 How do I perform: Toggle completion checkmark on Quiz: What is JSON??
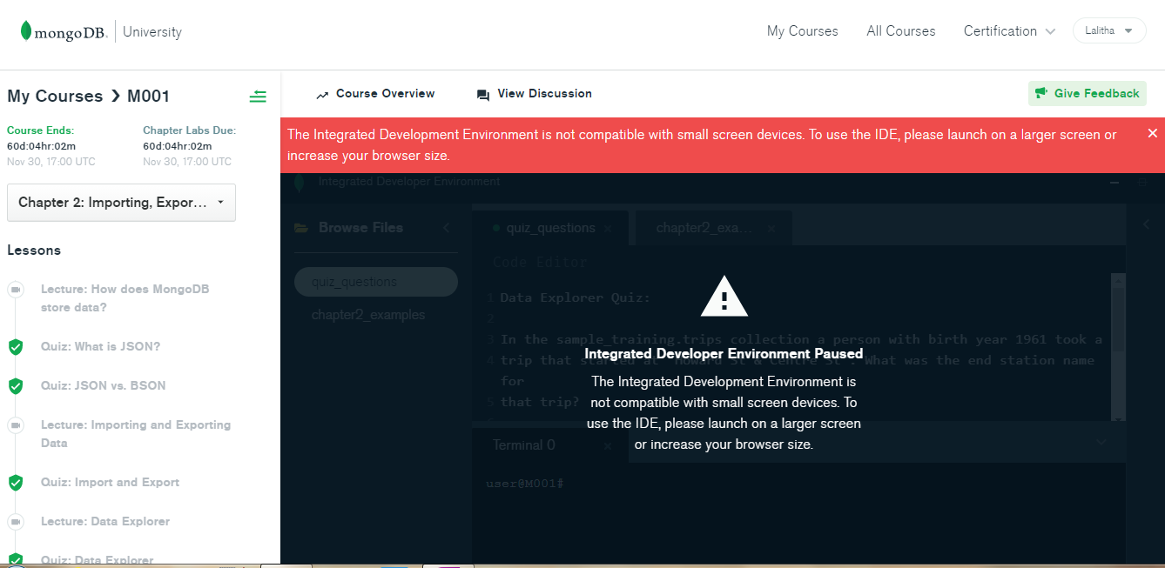click(16, 346)
